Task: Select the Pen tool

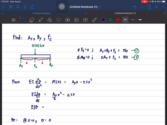Action: tap(22, 20)
